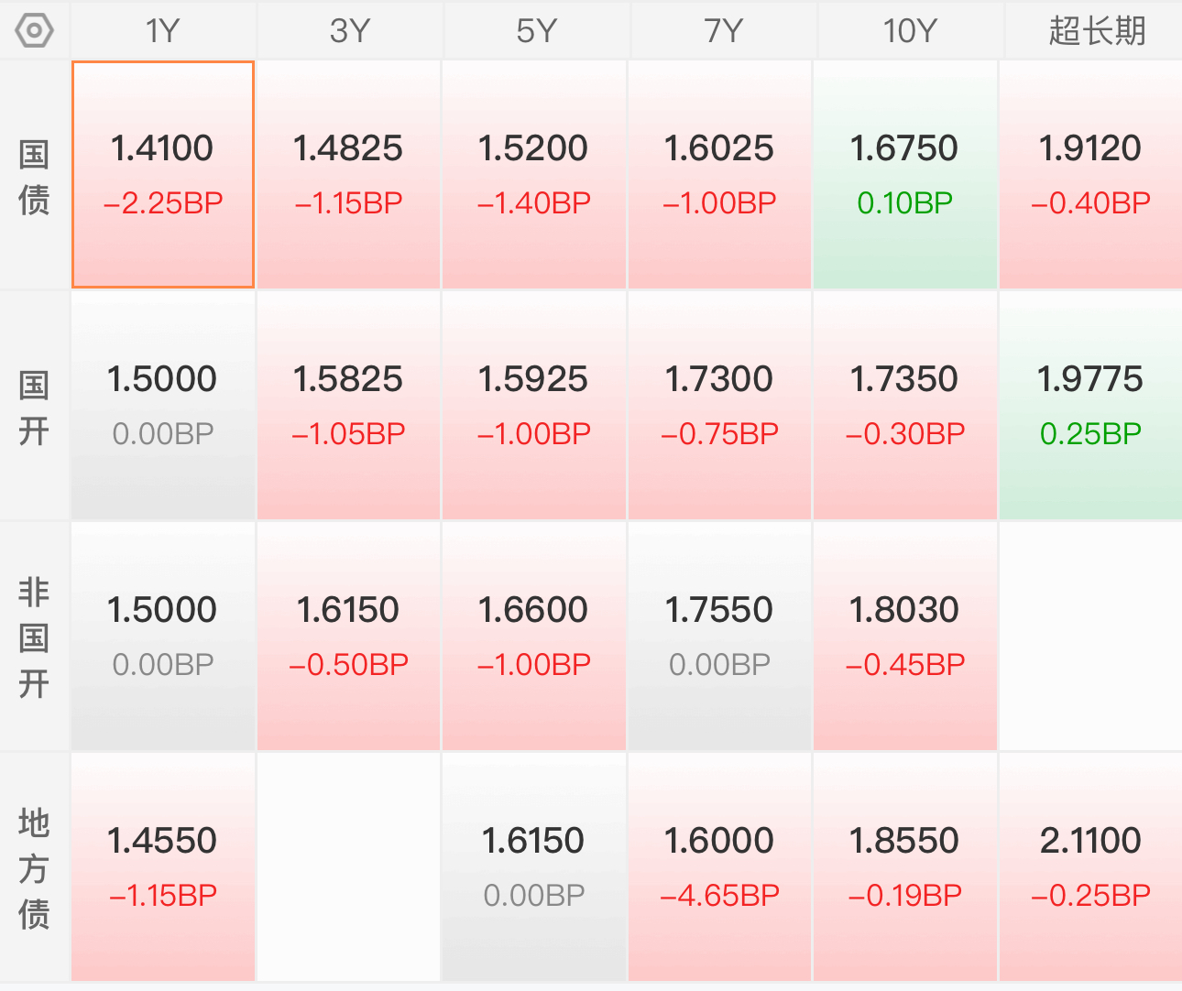This screenshot has width=1182, height=991.
Task: Click 非国开 7Y cell 1.7550
Action: click(719, 637)
